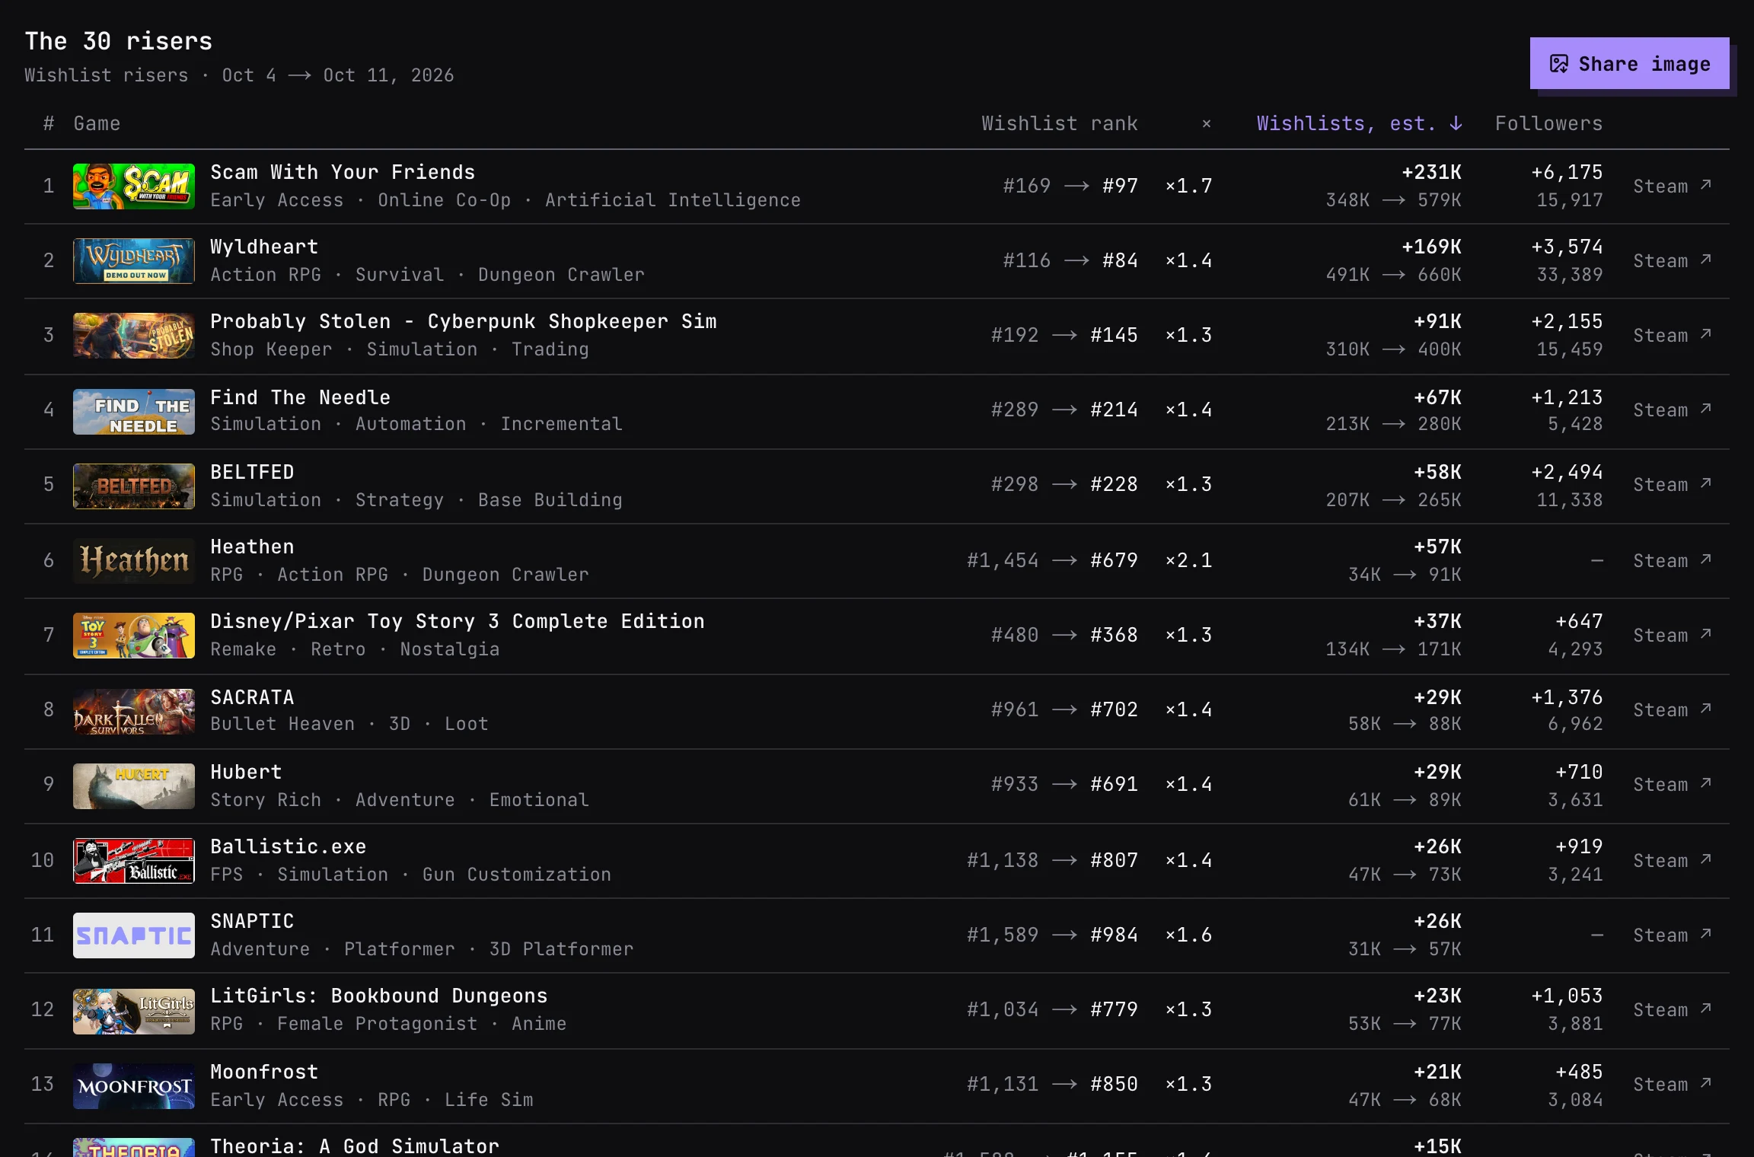Select Find The Needle game thumbnail

pos(134,411)
